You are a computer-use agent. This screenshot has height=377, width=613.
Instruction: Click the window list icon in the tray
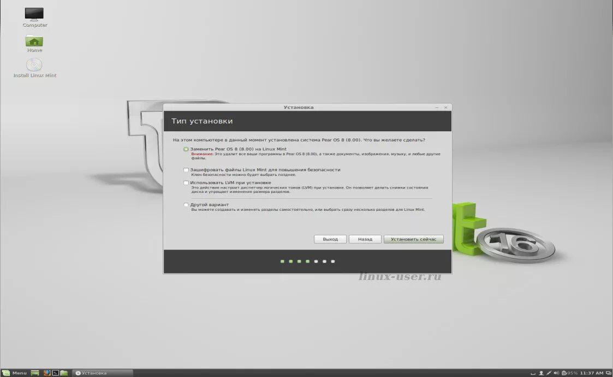[608, 373]
